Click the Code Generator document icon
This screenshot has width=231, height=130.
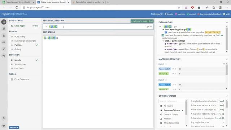12,79
